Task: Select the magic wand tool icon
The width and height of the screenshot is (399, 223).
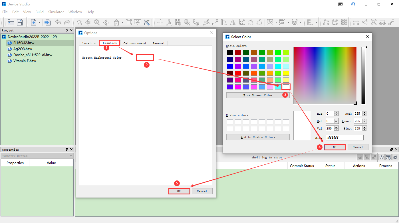Action: point(147,22)
